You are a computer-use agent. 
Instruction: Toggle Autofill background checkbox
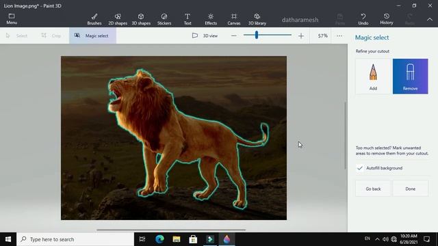[360, 168]
